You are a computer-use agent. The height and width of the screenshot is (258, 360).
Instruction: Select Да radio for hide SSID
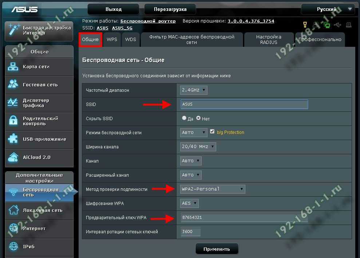pos(184,118)
